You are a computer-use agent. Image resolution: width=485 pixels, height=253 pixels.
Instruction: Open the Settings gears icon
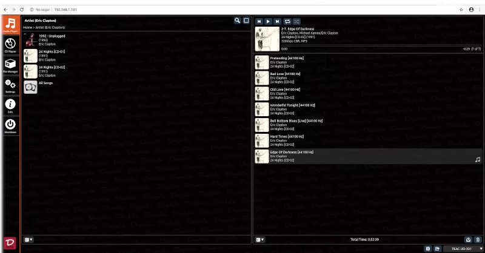coord(10,85)
